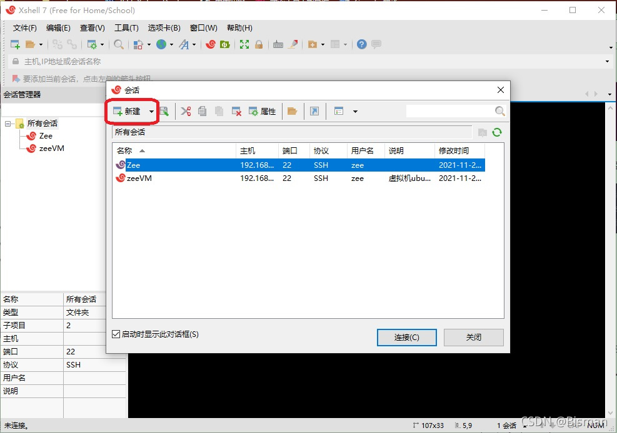Open the 编辑(E) menu

click(58, 28)
